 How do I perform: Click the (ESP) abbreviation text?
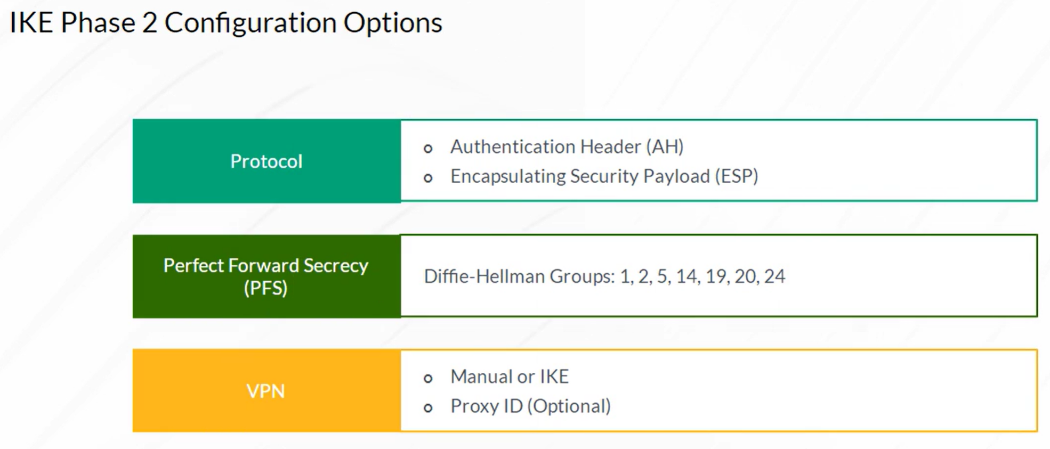(x=737, y=176)
